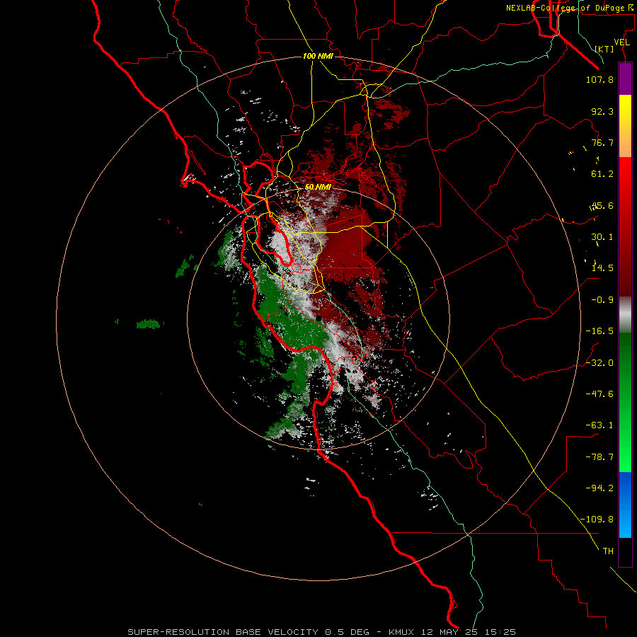Click the 14.5 scale value
637x637 pixels.
tap(602, 268)
